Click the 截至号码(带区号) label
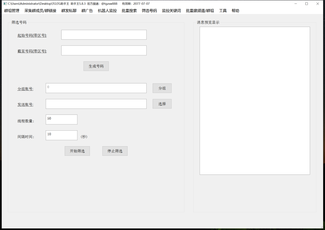 32,51
